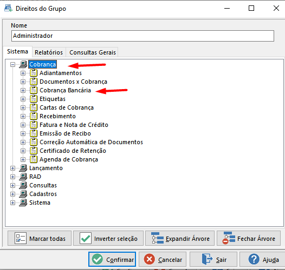The width and height of the screenshot is (285, 270).
Task: Expand the Cobrança Bancária node
Action: coord(23,90)
